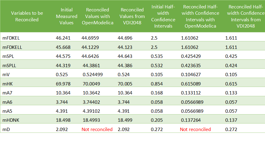Select red 'Not reconciled' in half-width intervals column

[x=195, y=130]
